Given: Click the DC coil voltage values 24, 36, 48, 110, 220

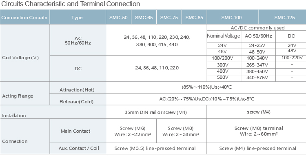Looking at the screenshot, I should point(157,68).
